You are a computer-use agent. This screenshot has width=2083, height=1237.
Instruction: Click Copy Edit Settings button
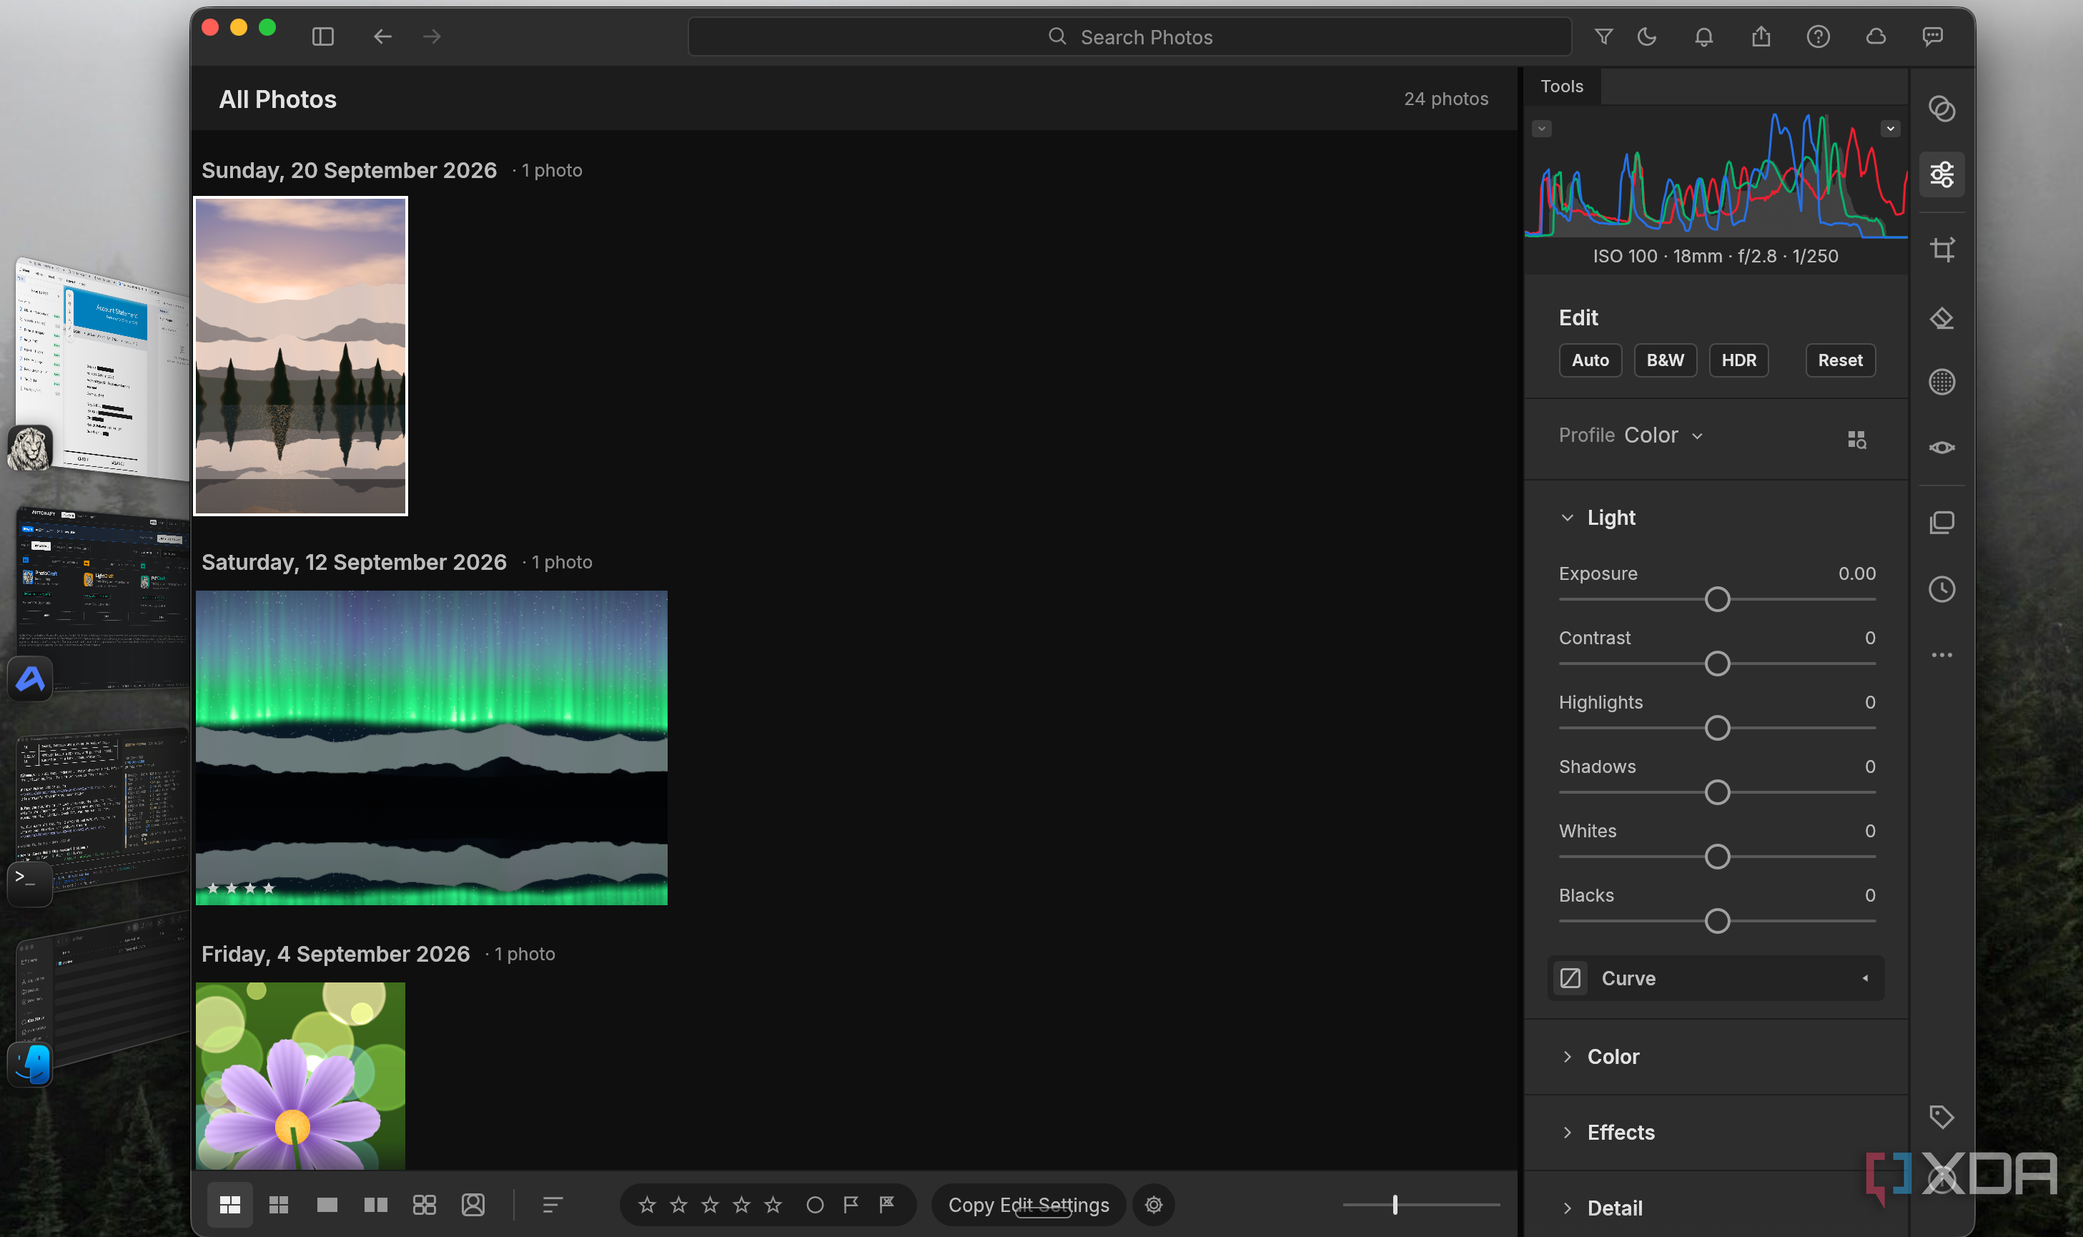click(x=1028, y=1205)
